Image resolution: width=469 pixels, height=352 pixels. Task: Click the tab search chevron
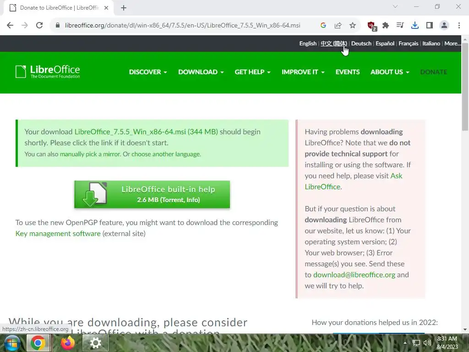pos(395,6)
